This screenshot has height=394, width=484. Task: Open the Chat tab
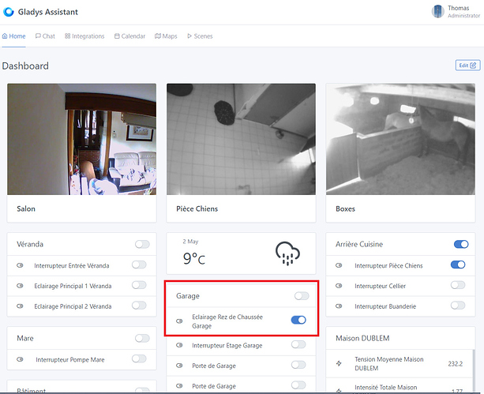[45, 36]
